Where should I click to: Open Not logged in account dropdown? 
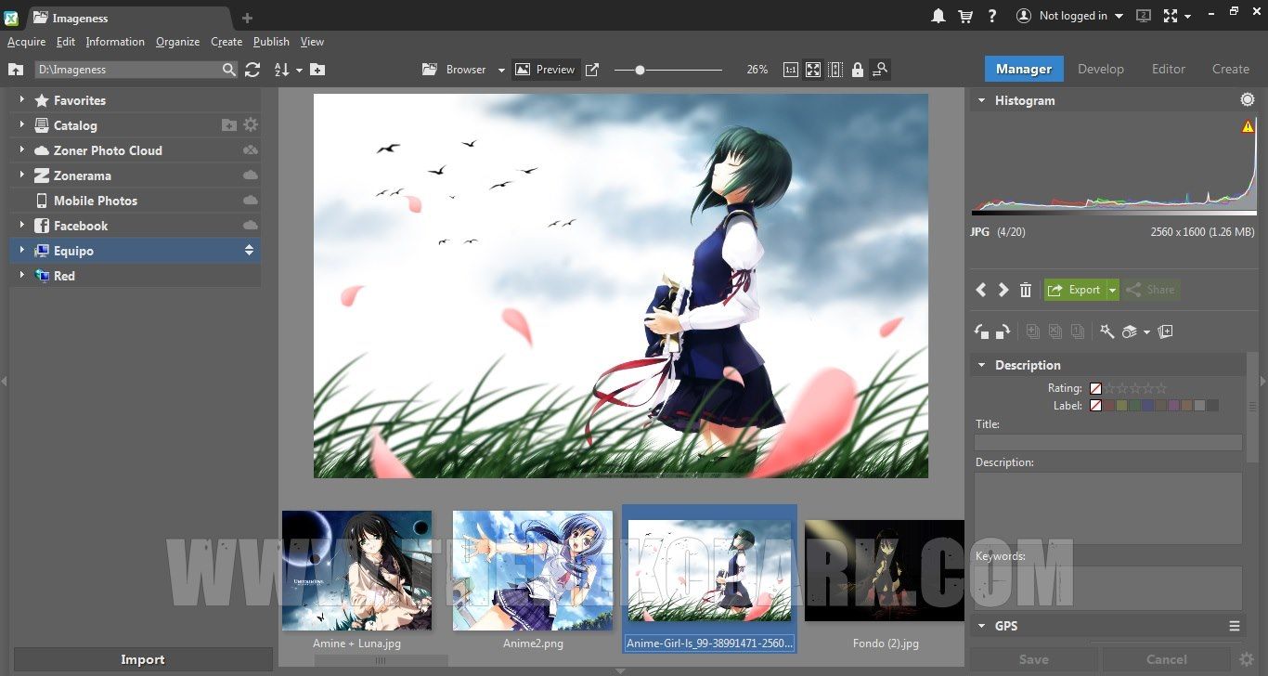1119,16
